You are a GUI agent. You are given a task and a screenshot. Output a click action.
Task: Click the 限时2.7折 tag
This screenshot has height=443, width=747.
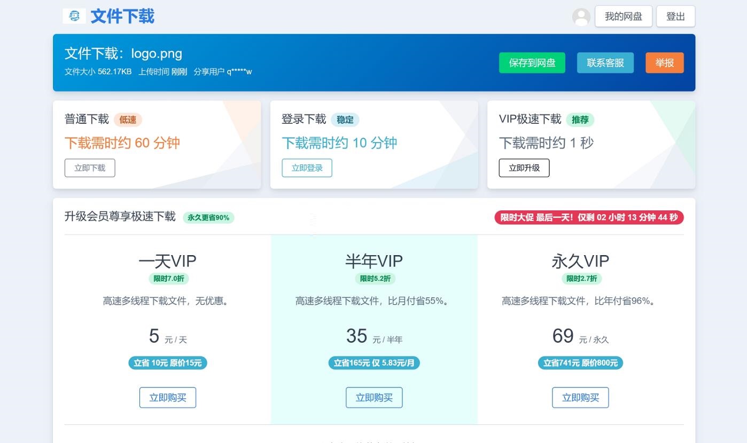click(x=581, y=279)
